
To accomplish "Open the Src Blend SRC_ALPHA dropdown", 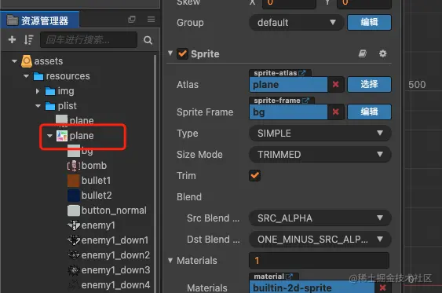I will coord(320,218).
